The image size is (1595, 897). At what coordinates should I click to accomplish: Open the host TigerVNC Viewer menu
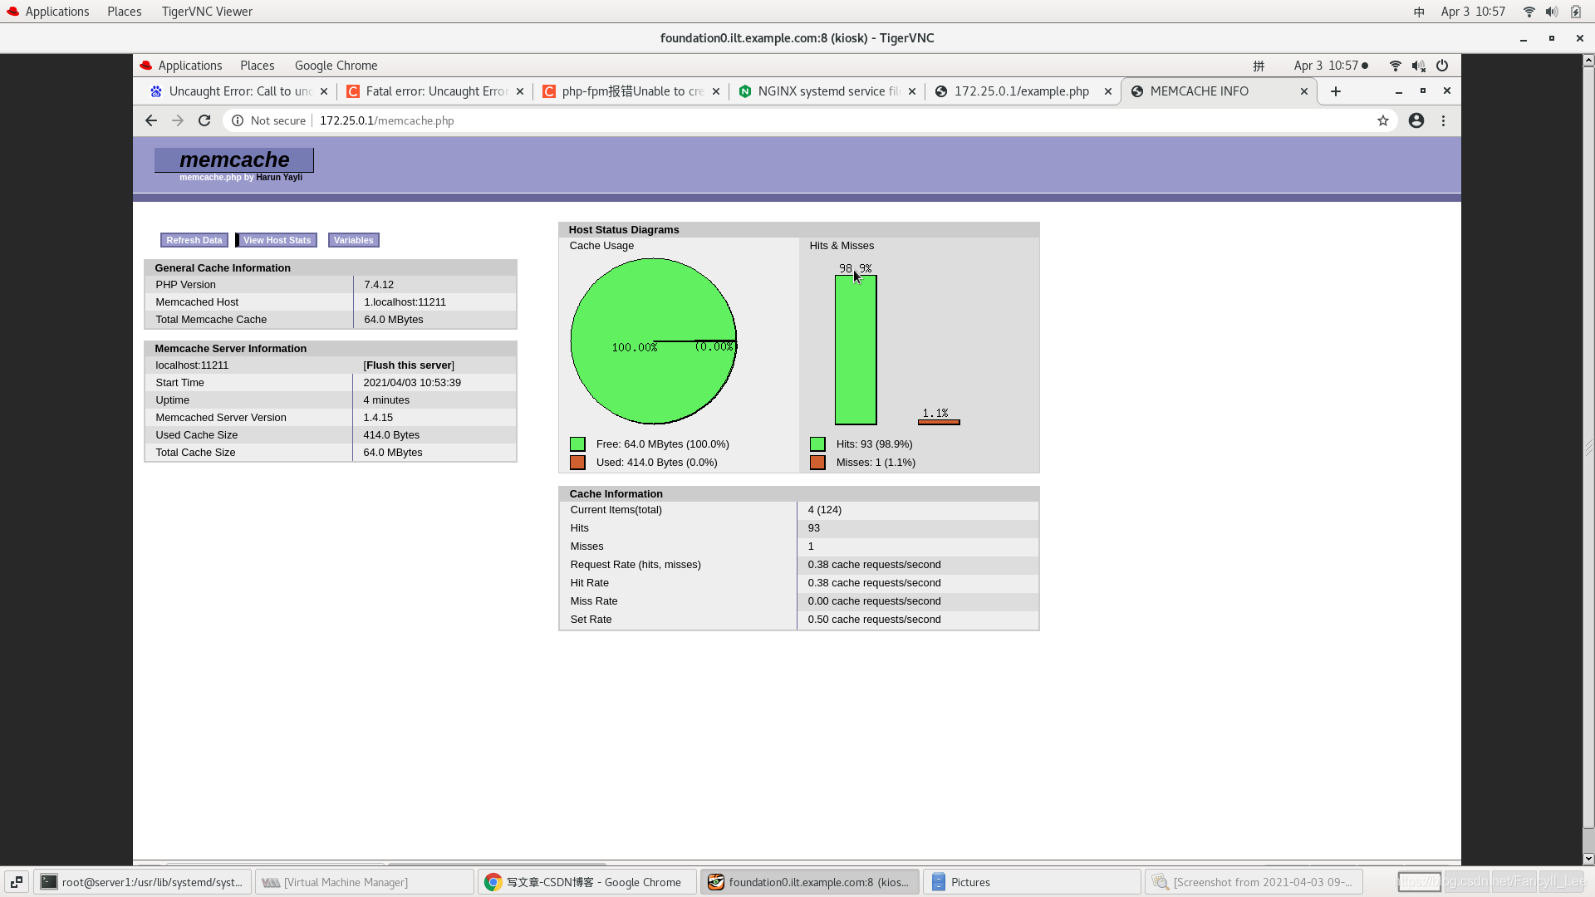[207, 12]
